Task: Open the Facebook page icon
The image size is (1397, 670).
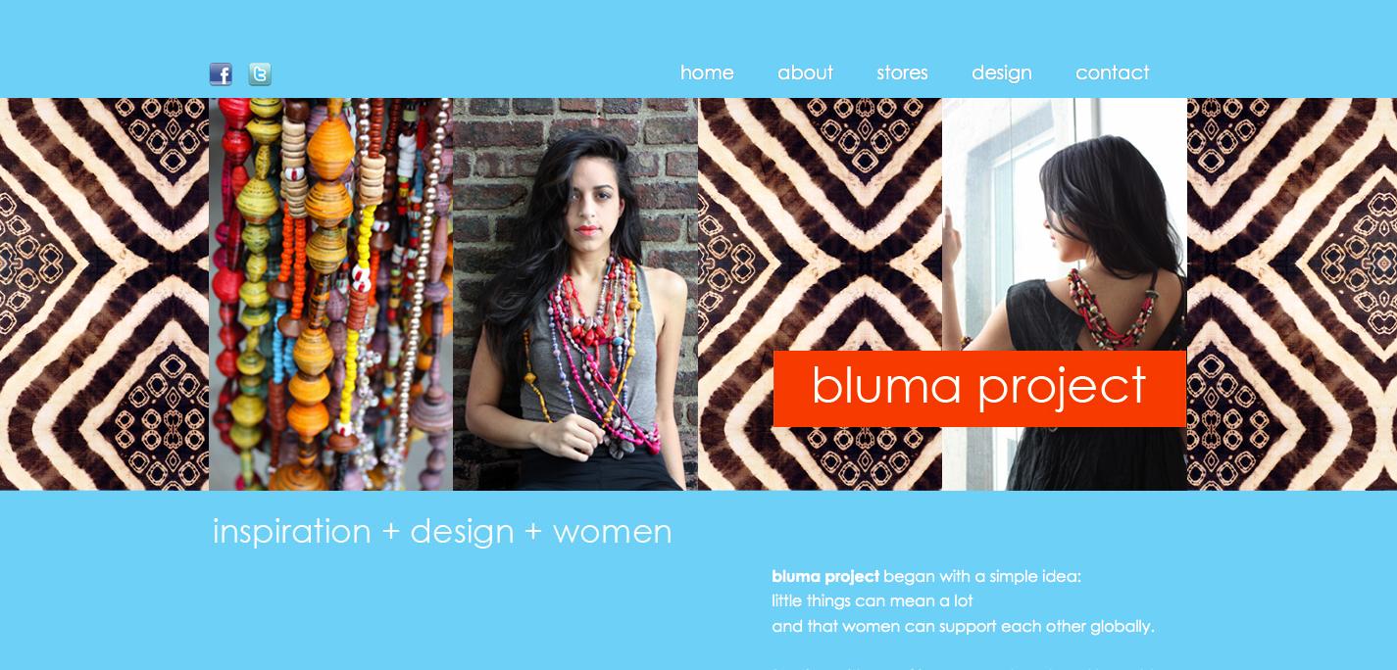Action: pos(221,73)
